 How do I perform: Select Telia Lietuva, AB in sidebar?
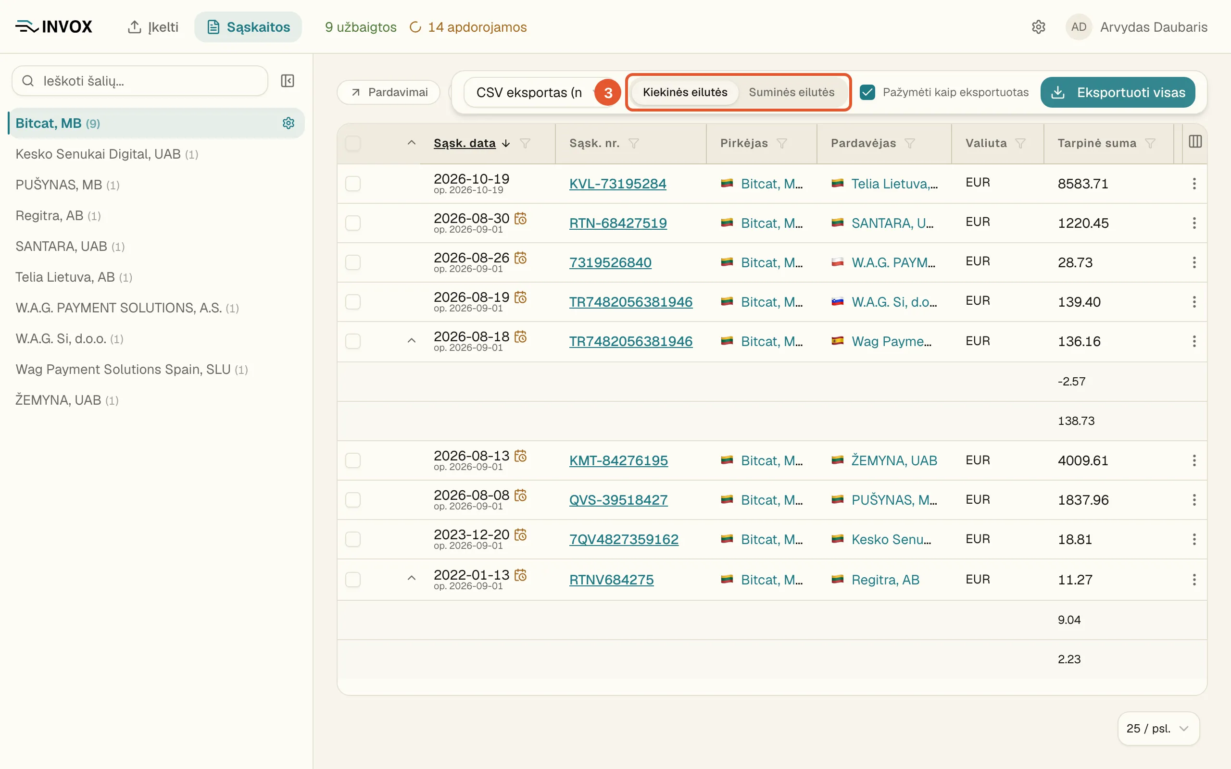pyautogui.click(x=74, y=277)
